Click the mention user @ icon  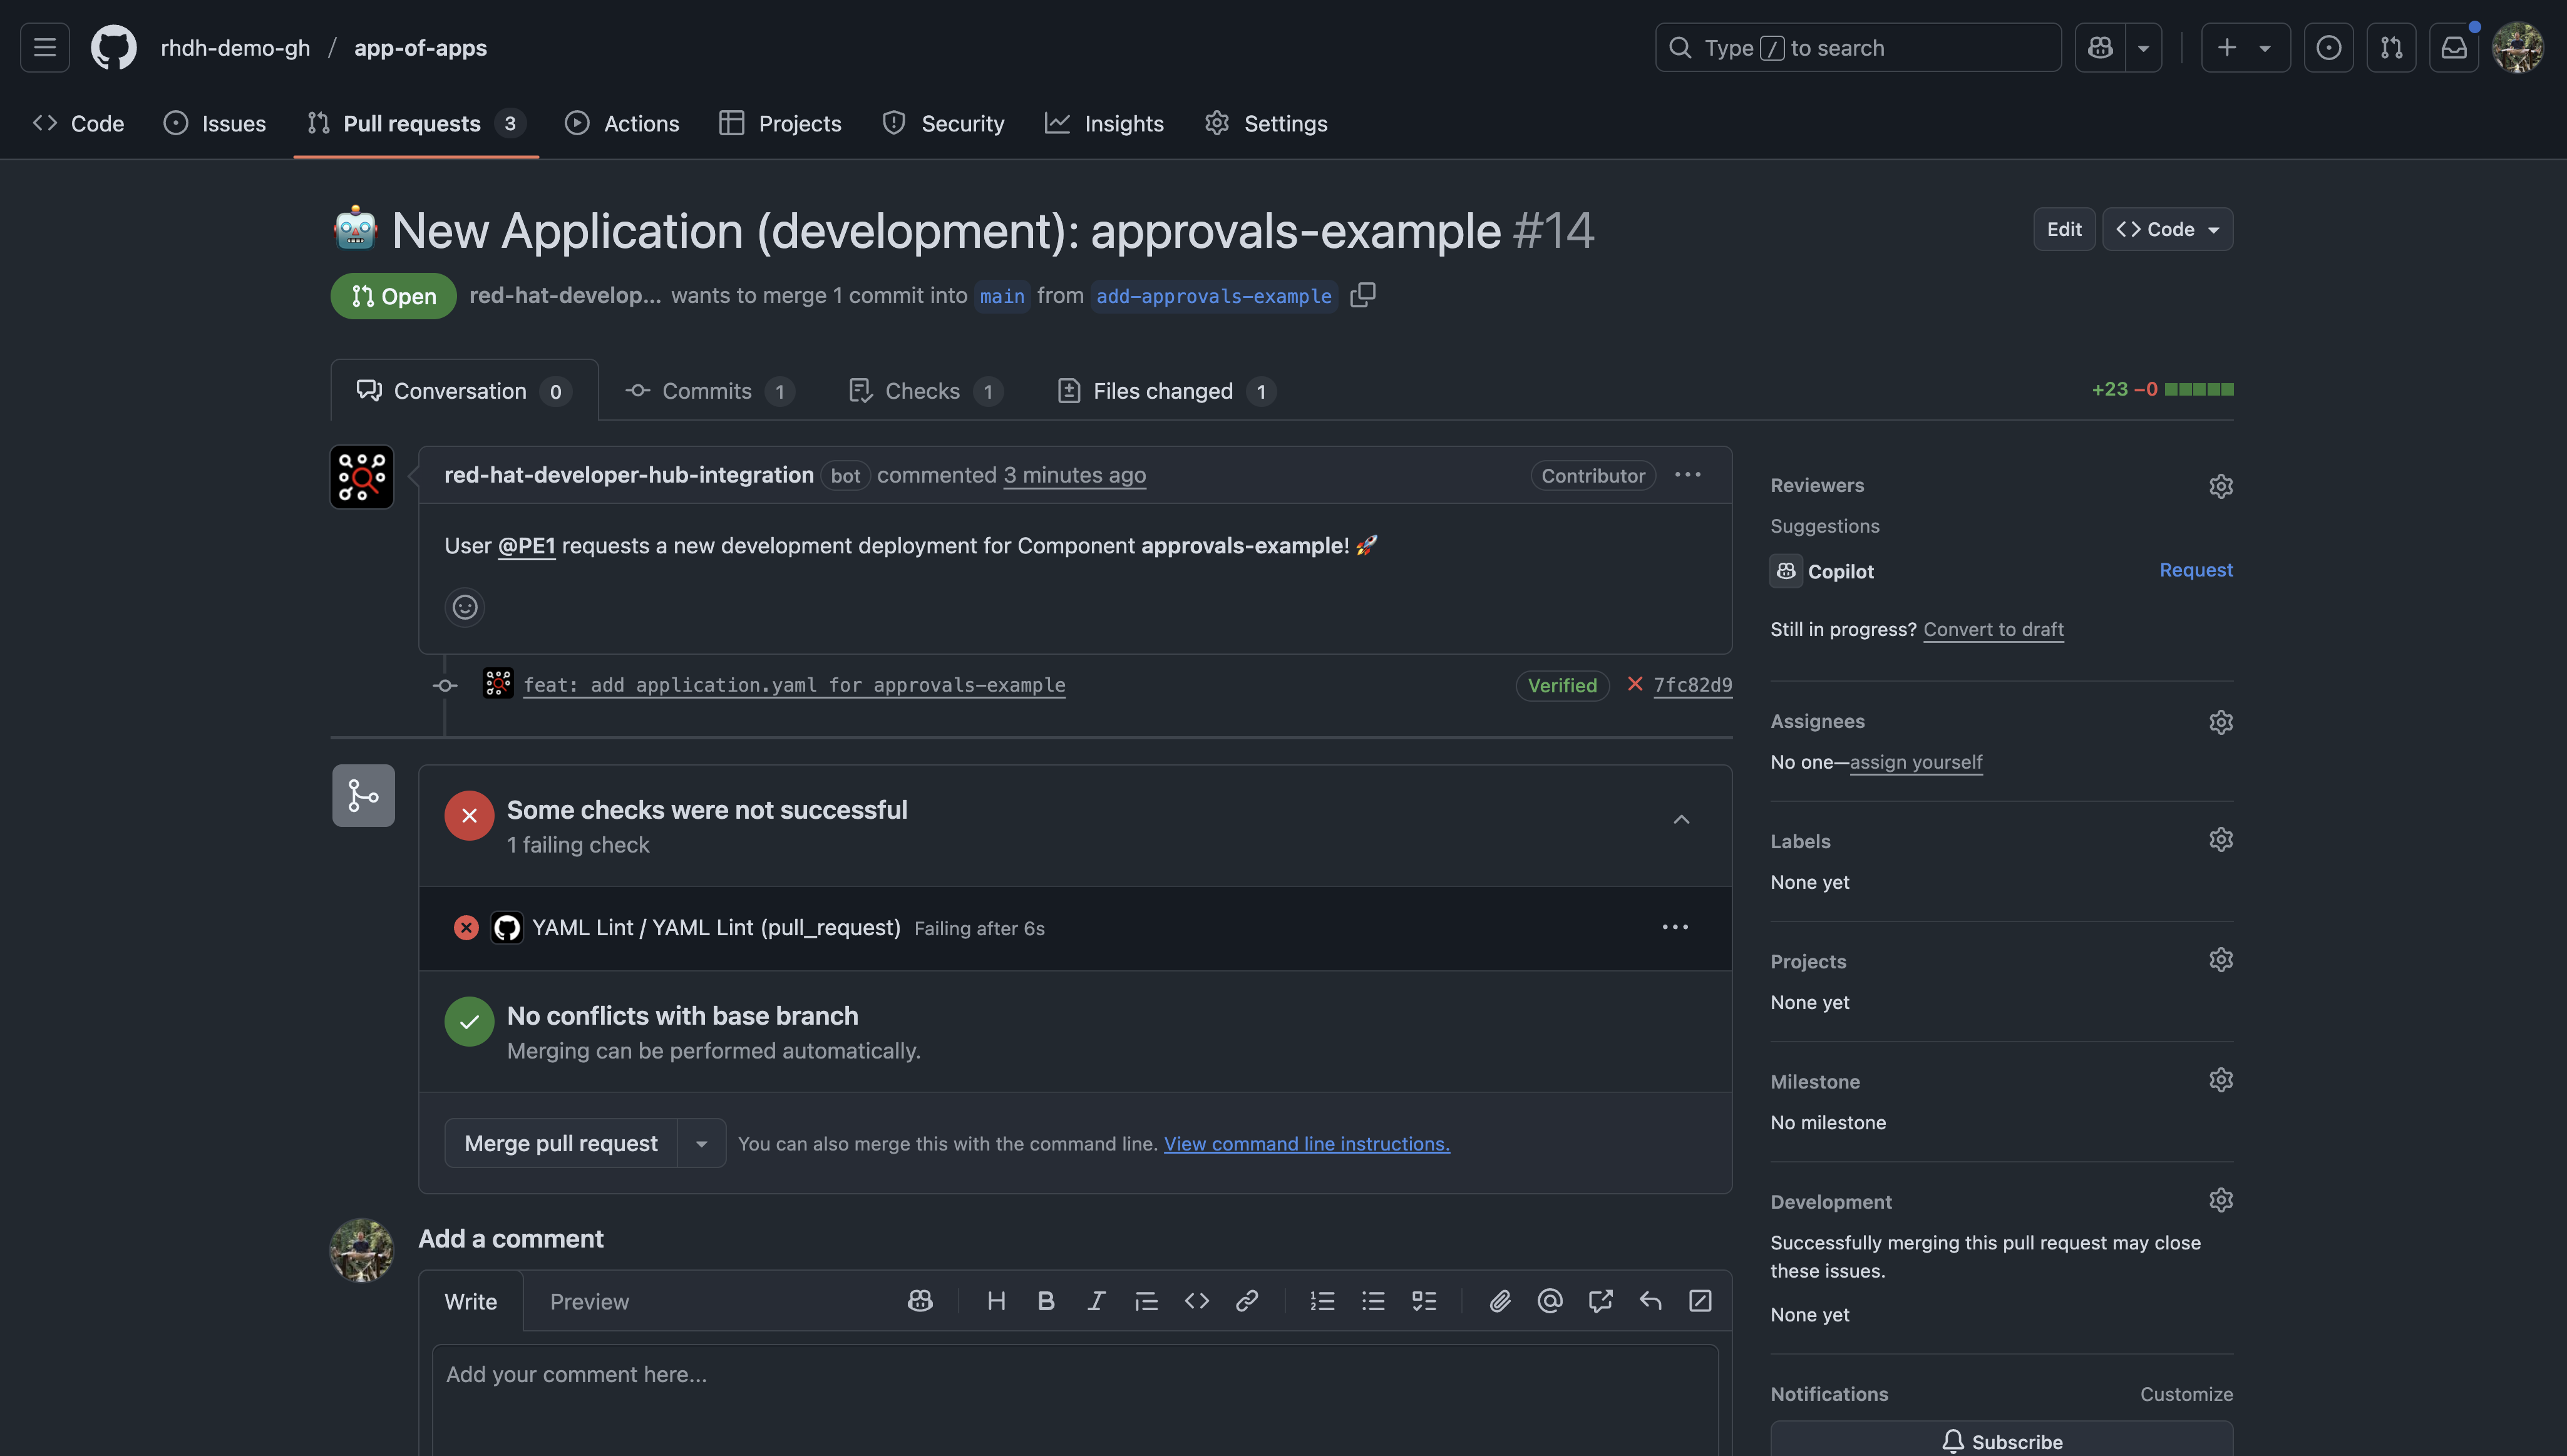[x=1549, y=1301]
